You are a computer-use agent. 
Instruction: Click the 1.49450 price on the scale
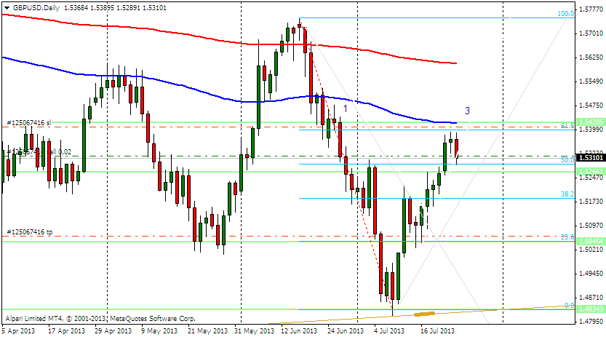[x=591, y=273]
